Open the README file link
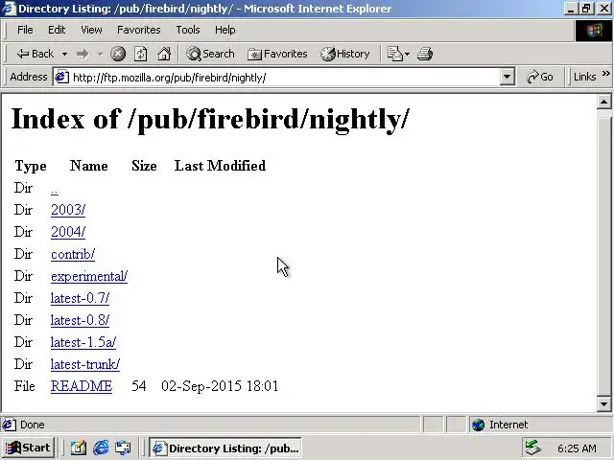Screen dimensions: 614x460 click(82, 386)
